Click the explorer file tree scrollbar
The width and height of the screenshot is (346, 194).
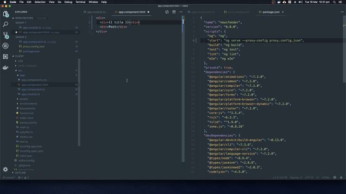tap(79, 102)
